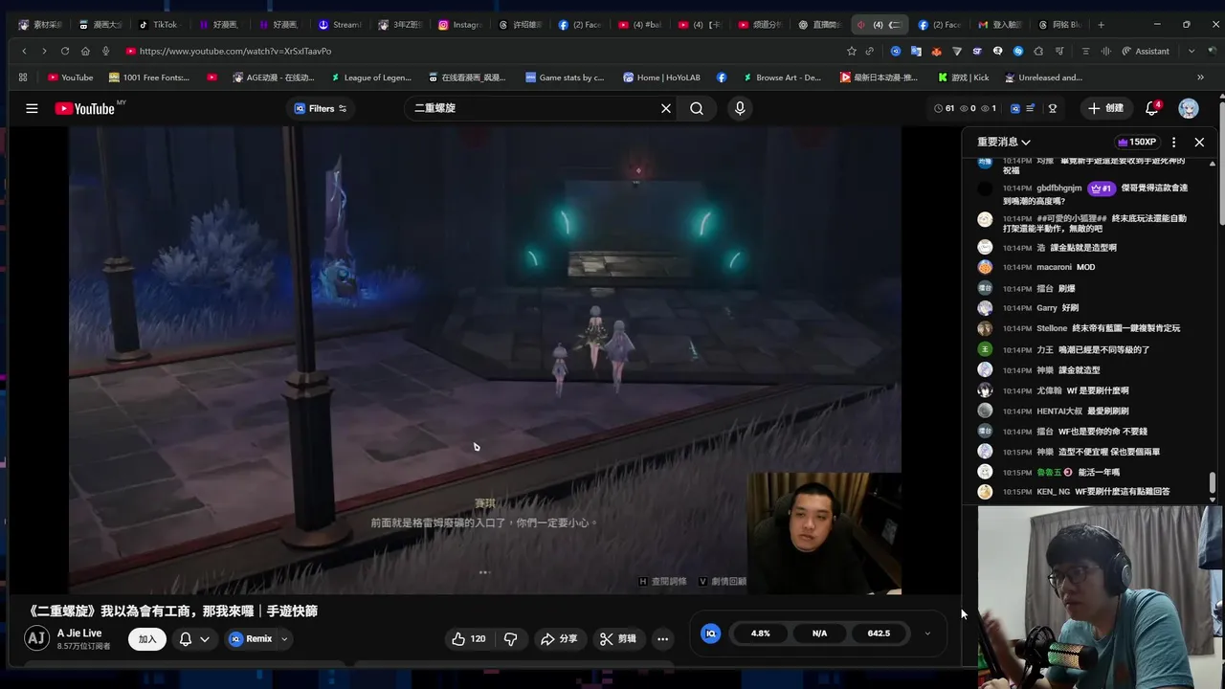Image resolution: width=1225 pixels, height=689 pixels.
Task: Select the N/A vidIQ stat pill
Action: (x=819, y=633)
